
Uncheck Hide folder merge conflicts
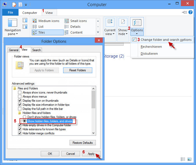20,133
